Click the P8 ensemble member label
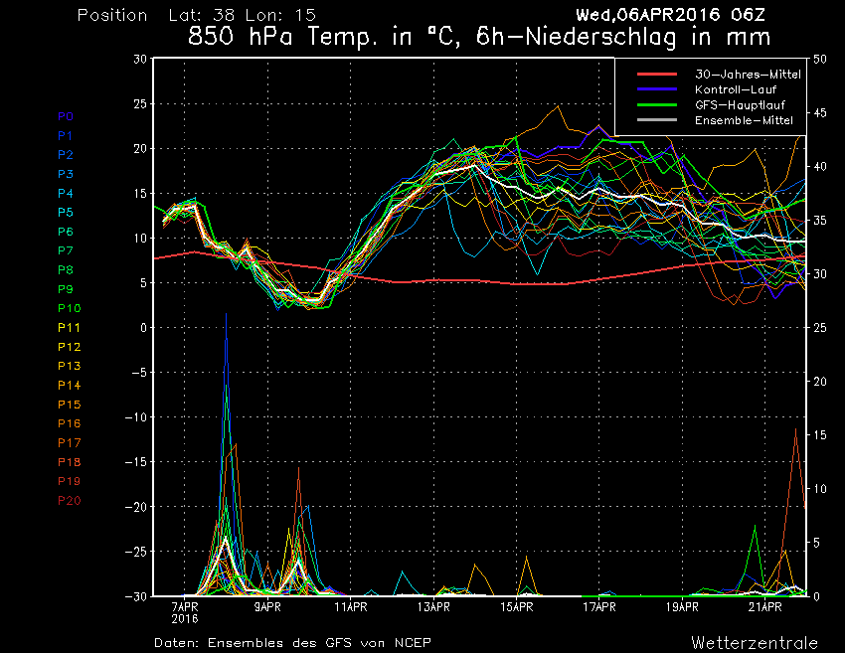The height and width of the screenshot is (653, 845). coord(66,270)
